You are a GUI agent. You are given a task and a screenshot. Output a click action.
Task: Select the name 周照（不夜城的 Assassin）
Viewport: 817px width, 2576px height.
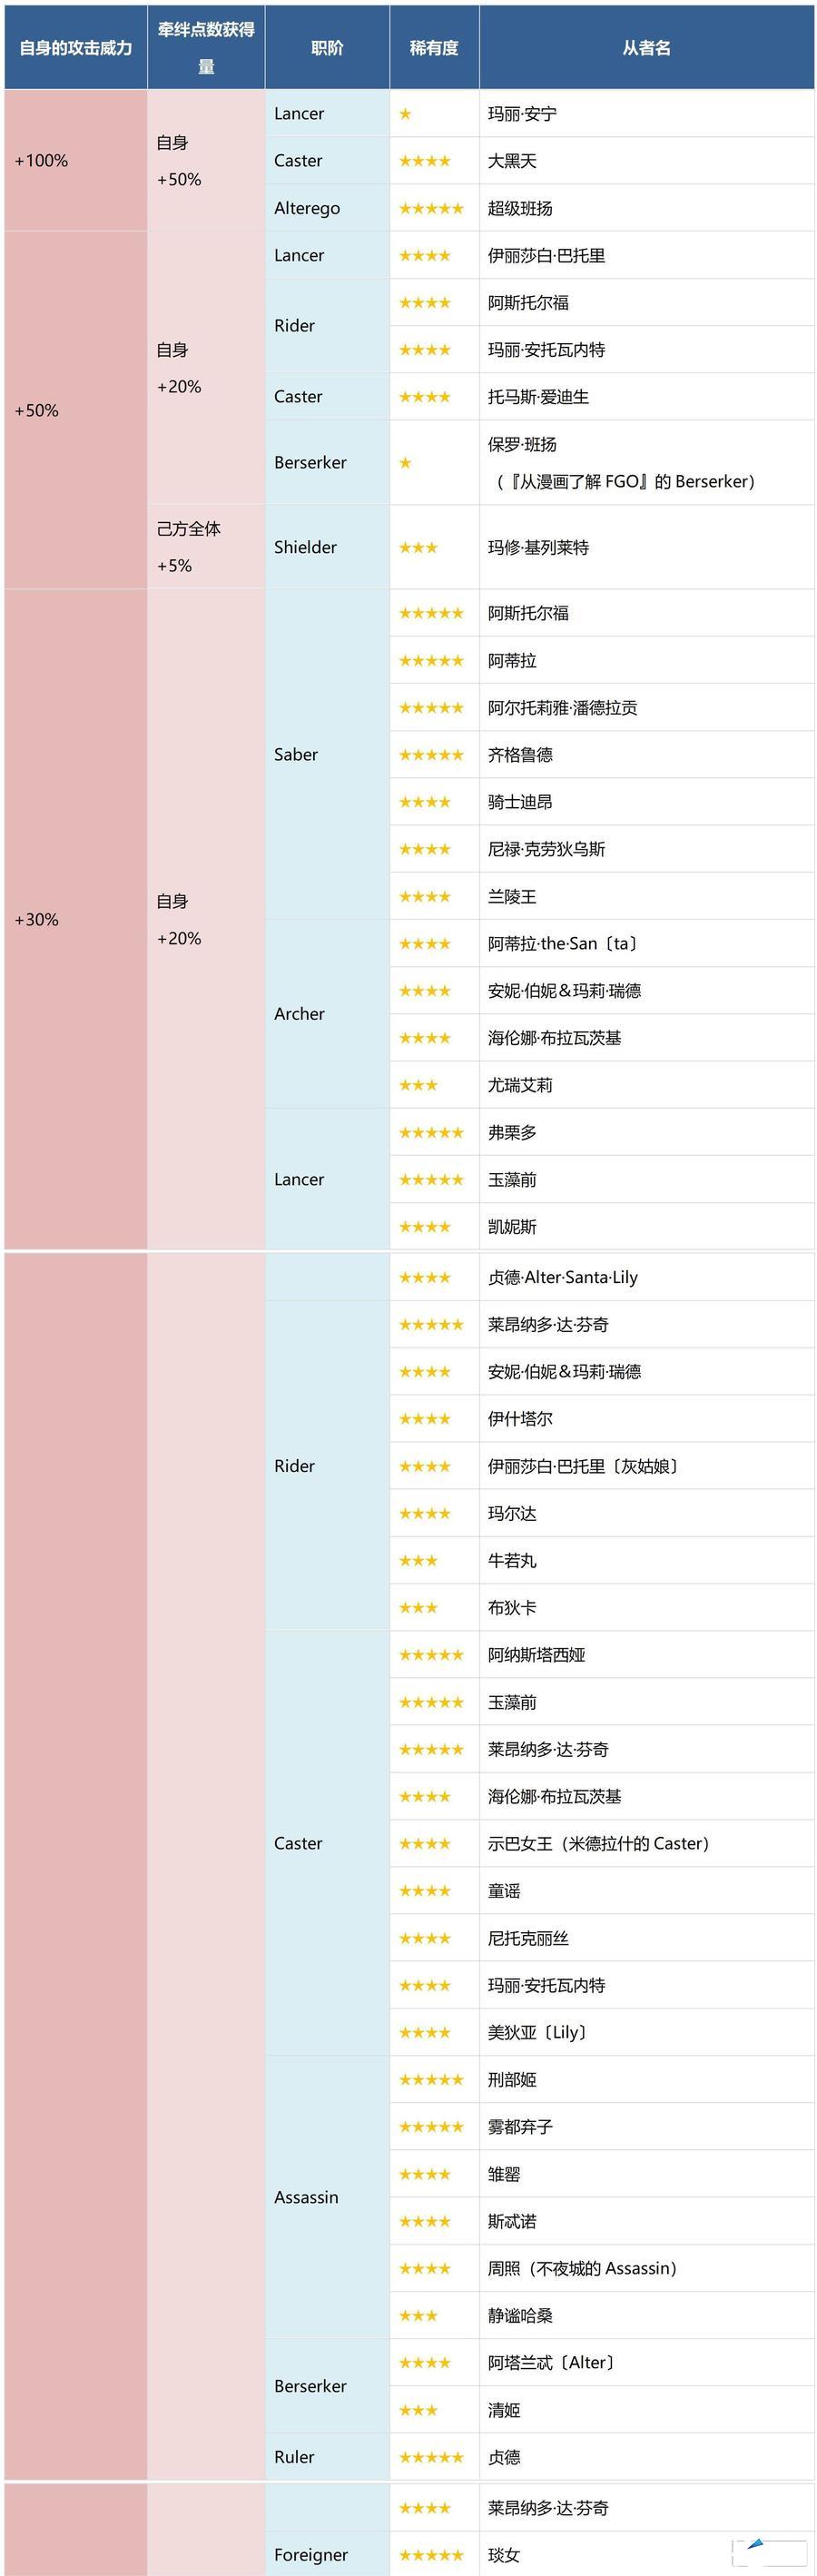click(582, 2269)
